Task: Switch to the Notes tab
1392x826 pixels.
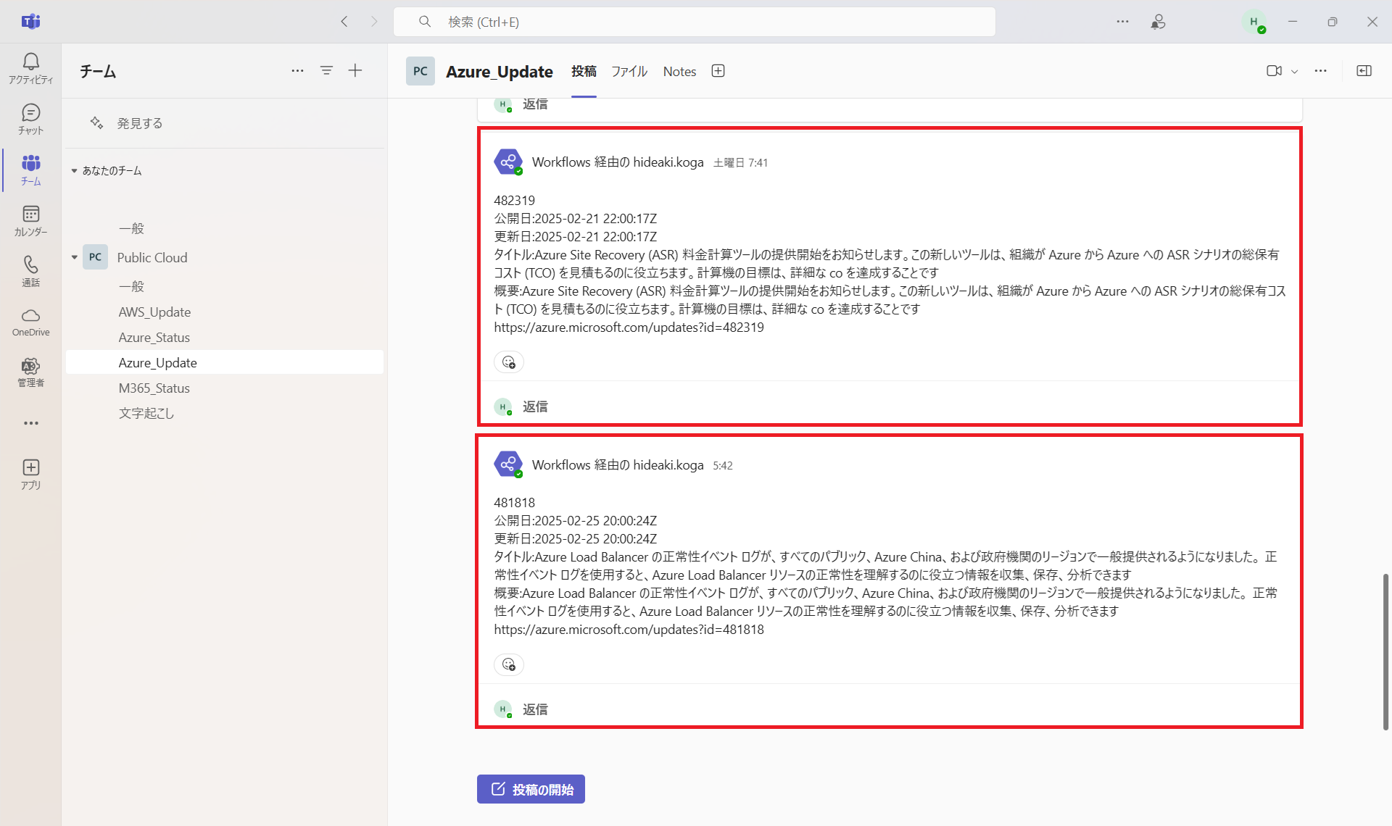Action: [x=679, y=71]
